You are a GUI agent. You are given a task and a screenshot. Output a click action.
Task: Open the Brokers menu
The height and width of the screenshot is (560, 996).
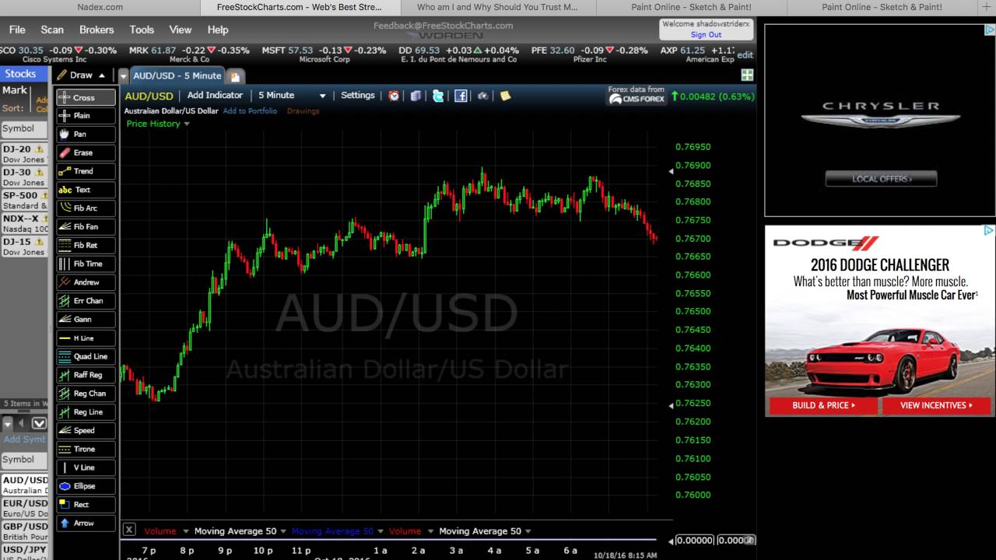point(96,30)
